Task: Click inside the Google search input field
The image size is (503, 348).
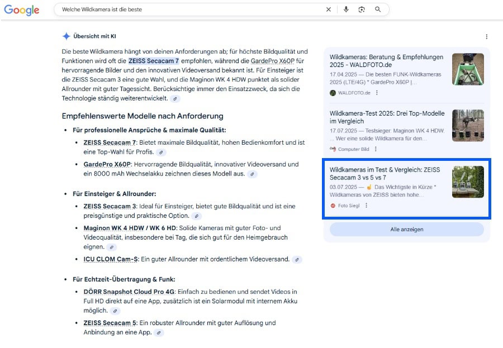Action: (x=168, y=9)
